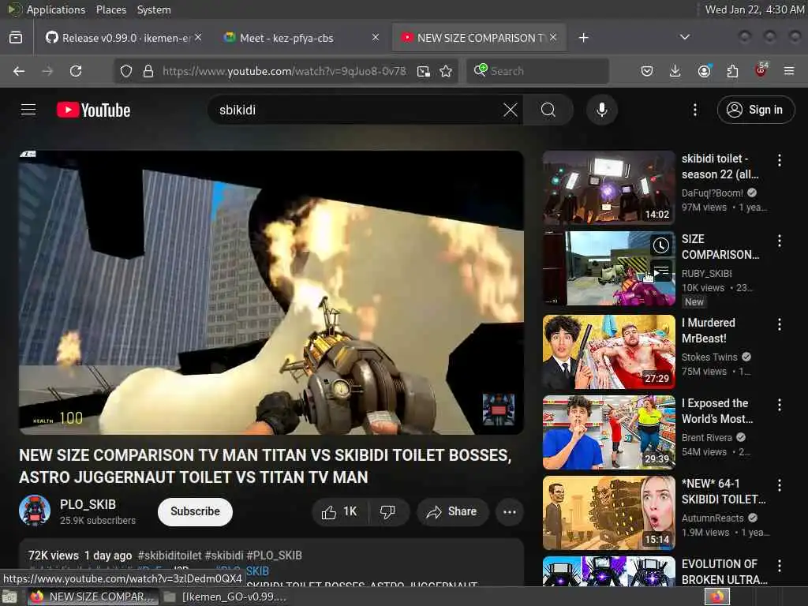The width and height of the screenshot is (808, 606).
Task: Share the video
Action: pyautogui.click(x=452, y=511)
